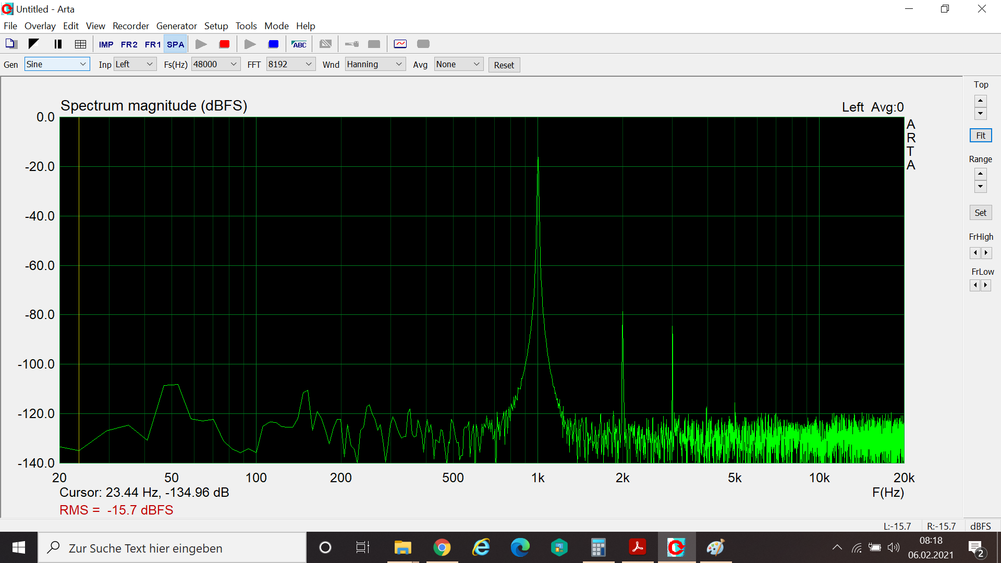The height and width of the screenshot is (563, 1001).
Task: Click the Reset button
Action: 504,65
